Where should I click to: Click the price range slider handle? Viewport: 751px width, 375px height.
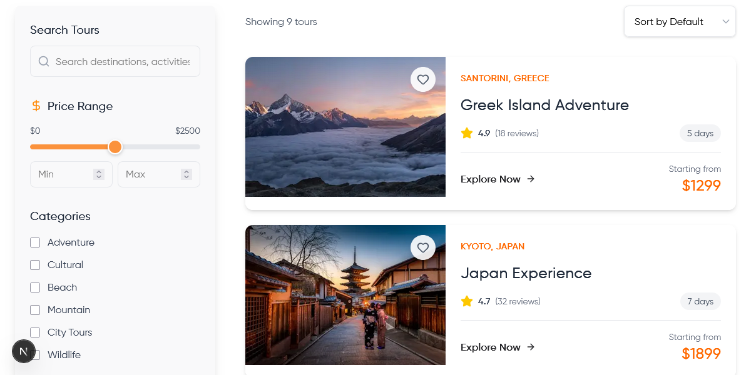[115, 147]
